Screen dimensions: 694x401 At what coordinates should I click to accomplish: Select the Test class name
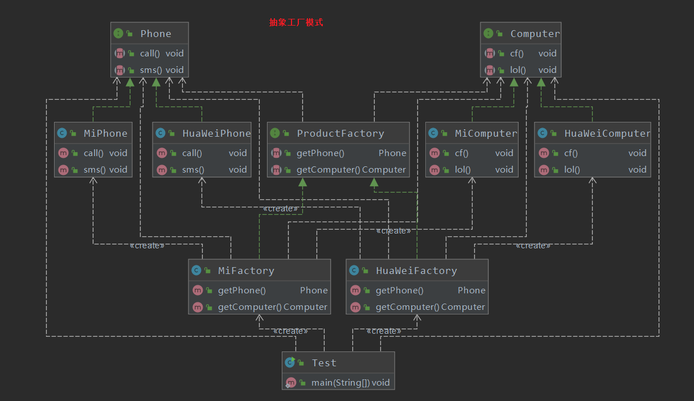324,363
